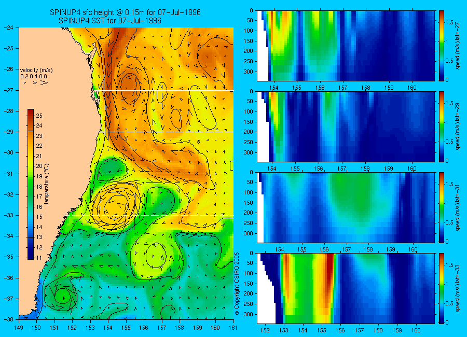
Task: Click the speed color bar for lat=-33
Action: click(x=441, y=288)
